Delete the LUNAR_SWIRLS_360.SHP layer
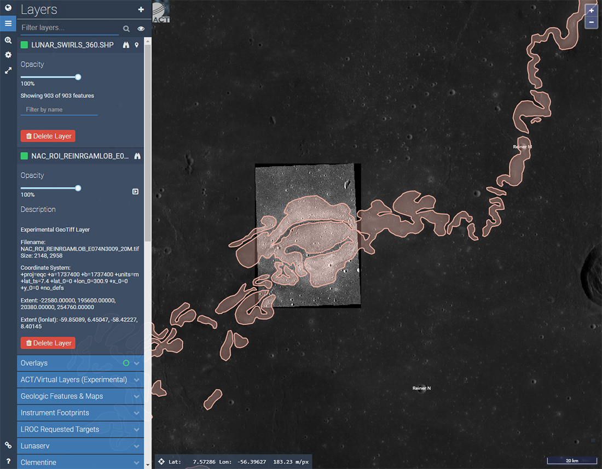The height and width of the screenshot is (469, 602). coord(48,136)
